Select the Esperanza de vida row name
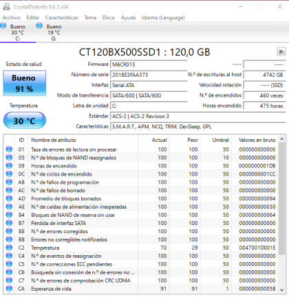Screen dimensions: 289x297 coord(51,289)
